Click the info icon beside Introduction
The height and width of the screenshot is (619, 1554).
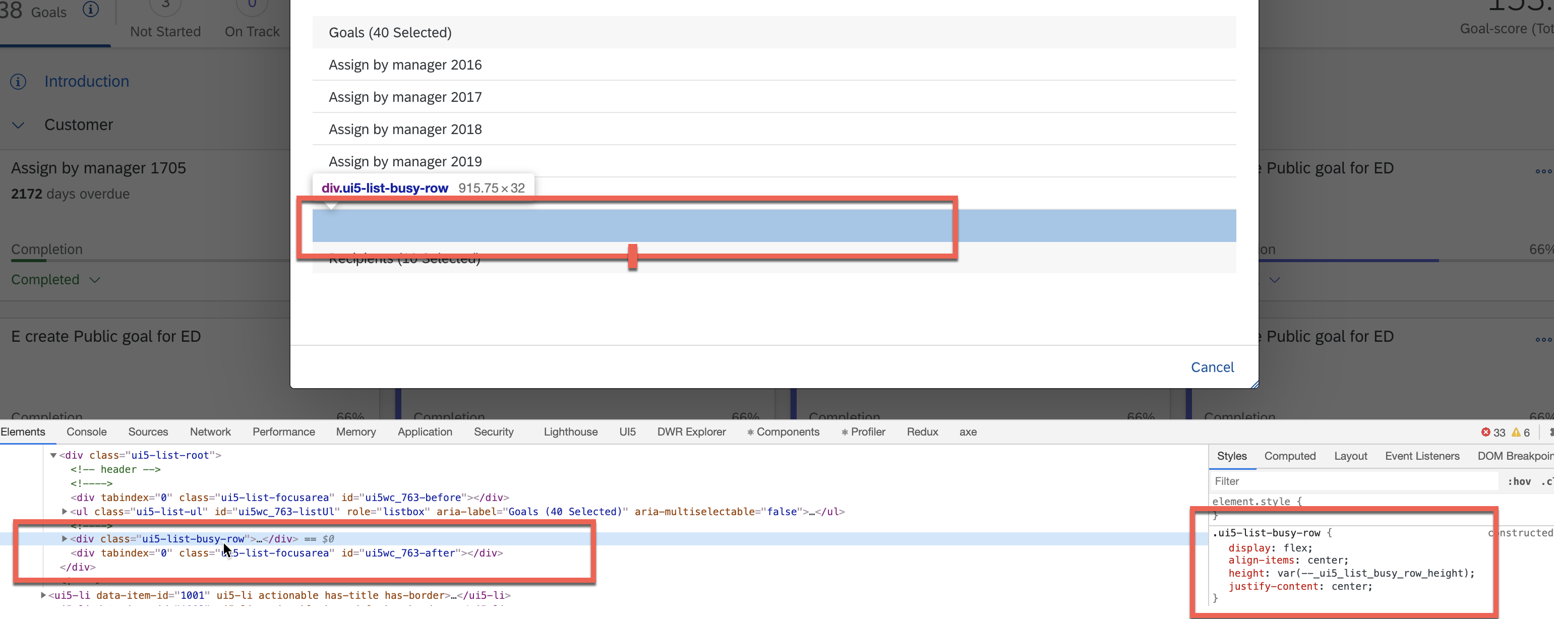click(x=18, y=82)
